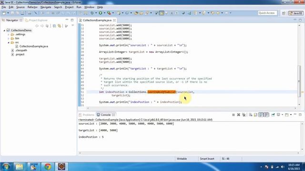305x171 pixels.
Task: Click the Pin Console icon
Action: click(273, 115)
